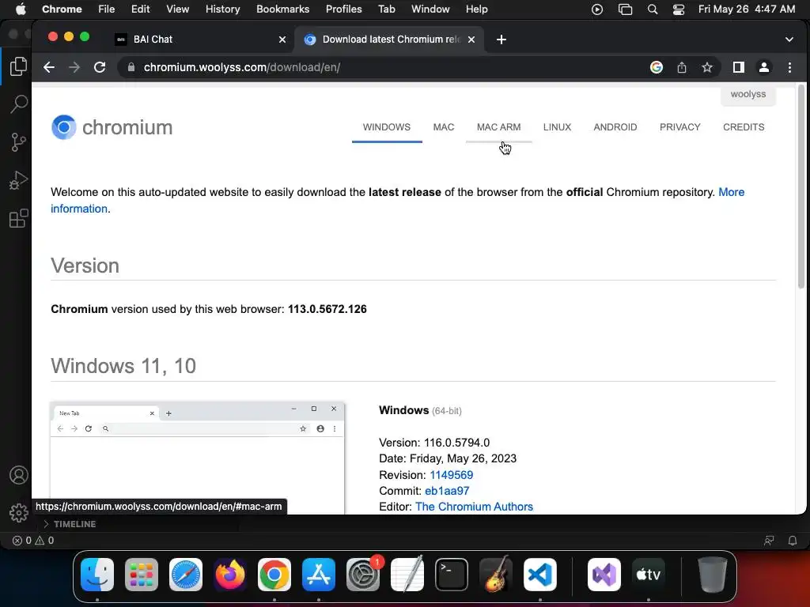
Task: Open revision 1149569 link
Action: [451, 475]
